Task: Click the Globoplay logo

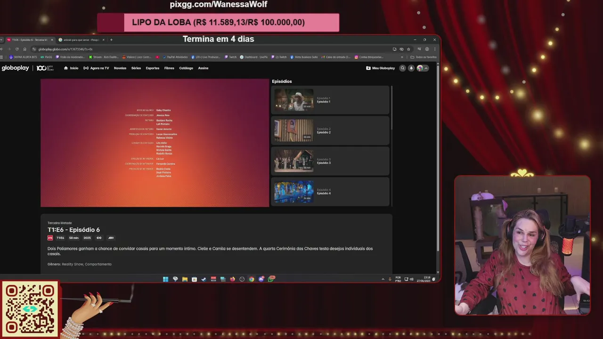Action: coord(15,68)
